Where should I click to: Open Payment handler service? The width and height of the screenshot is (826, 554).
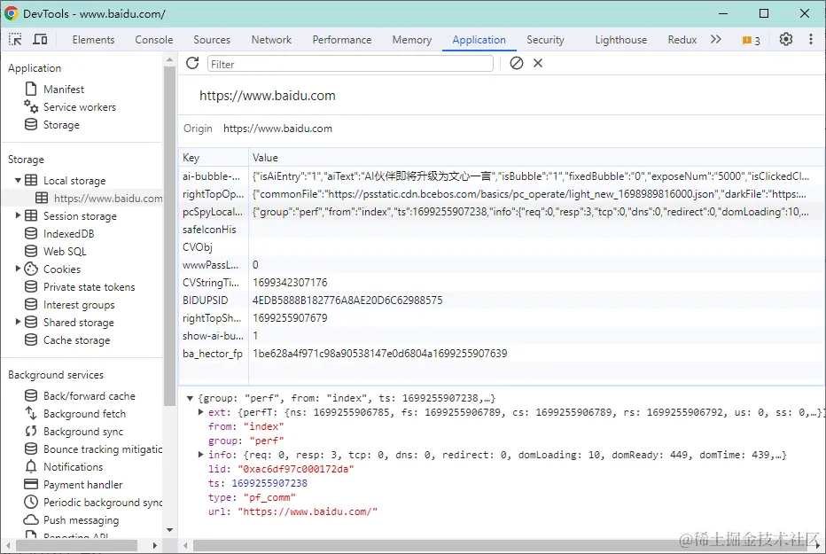click(x=82, y=485)
